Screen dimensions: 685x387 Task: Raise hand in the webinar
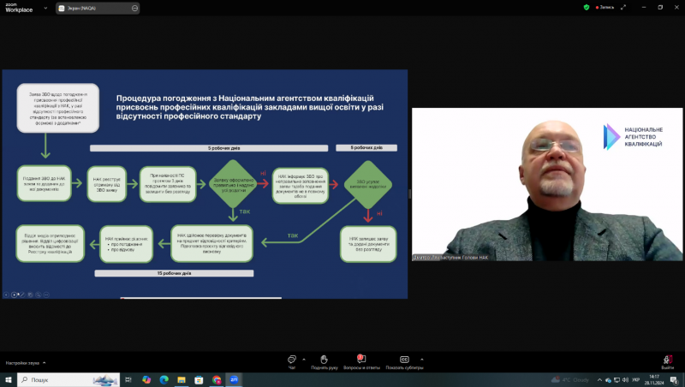(x=324, y=361)
